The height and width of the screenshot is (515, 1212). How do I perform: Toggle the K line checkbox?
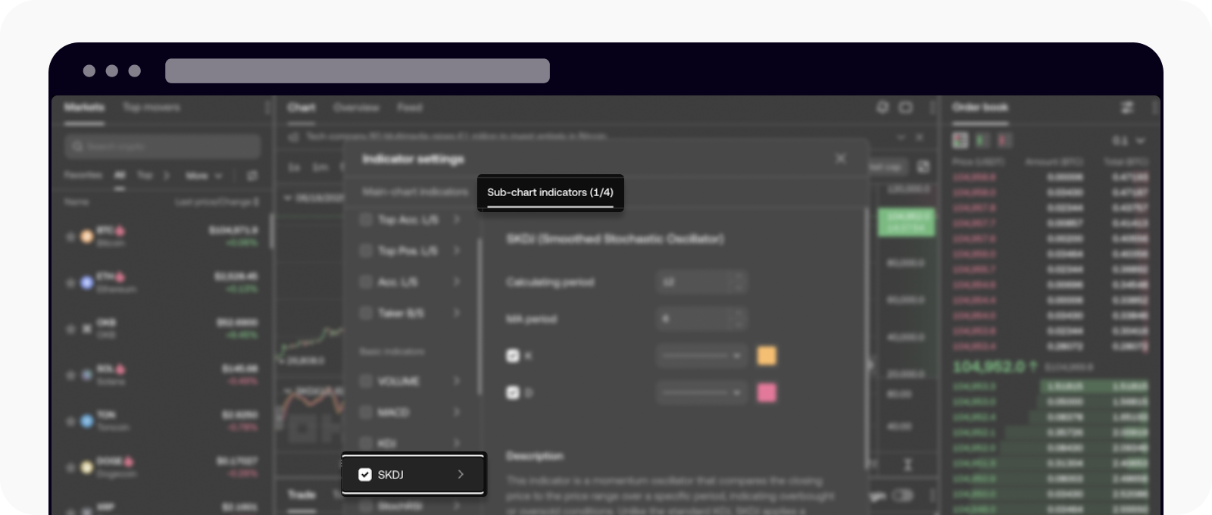pyautogui.click(x=513, y=355)
